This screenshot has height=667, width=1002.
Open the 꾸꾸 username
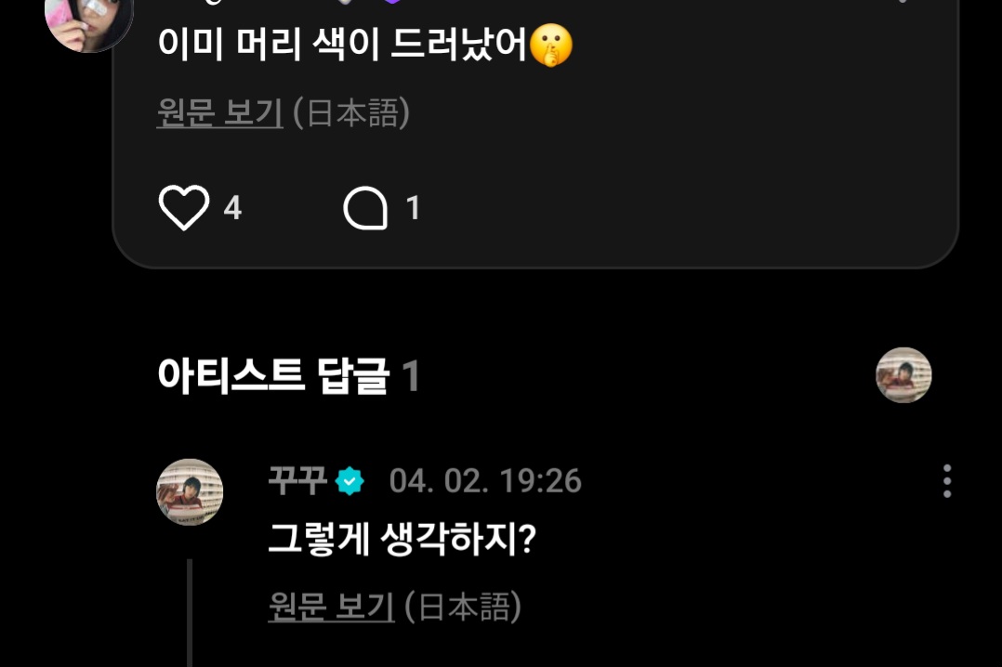click(297, 481)
